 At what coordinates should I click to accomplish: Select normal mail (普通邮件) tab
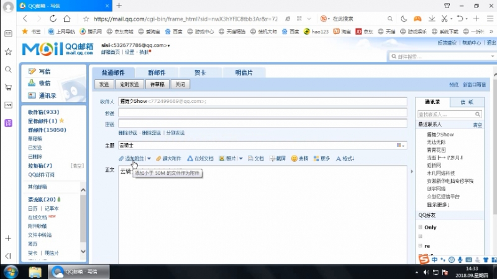pos(113,73)
